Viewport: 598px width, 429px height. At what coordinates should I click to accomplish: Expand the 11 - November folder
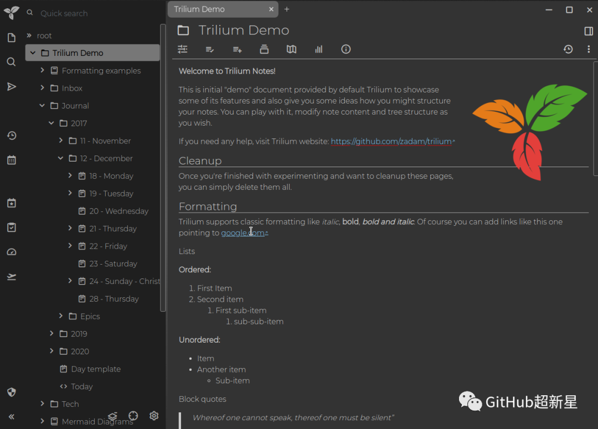click(x=61, y=141)
